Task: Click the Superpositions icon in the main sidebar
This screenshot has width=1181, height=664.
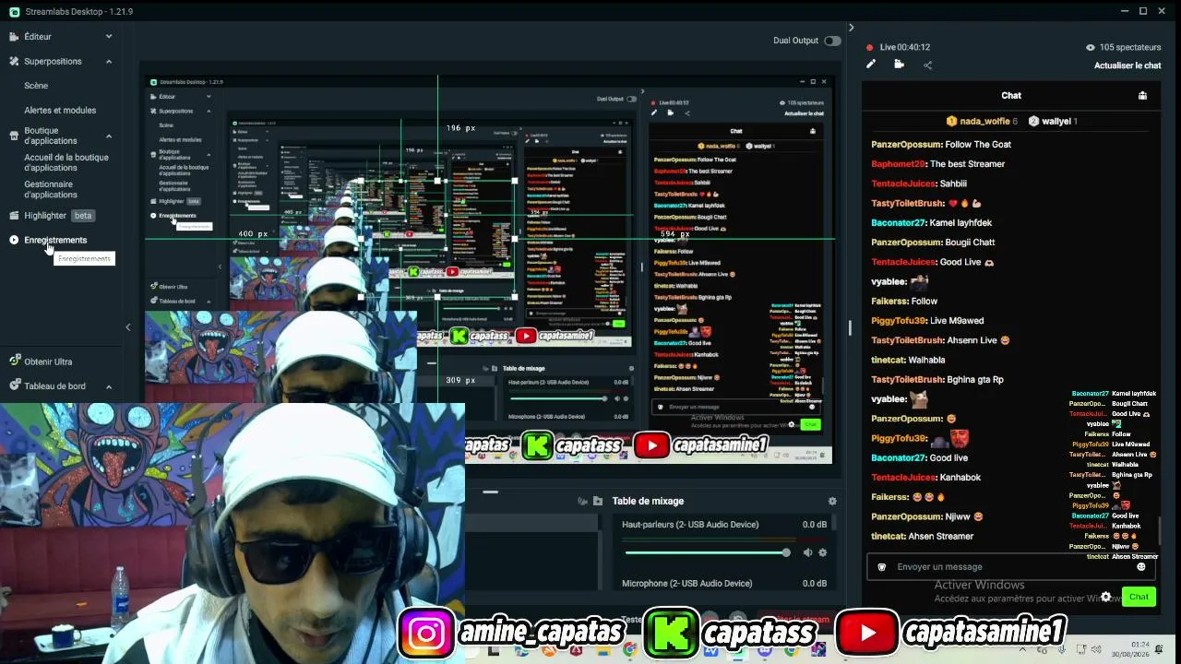Action: coord(14,62)
